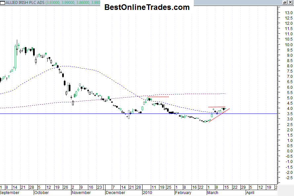Click the 3.5 price axis label
Screen dimensions: 294x196
pos(290,114)
